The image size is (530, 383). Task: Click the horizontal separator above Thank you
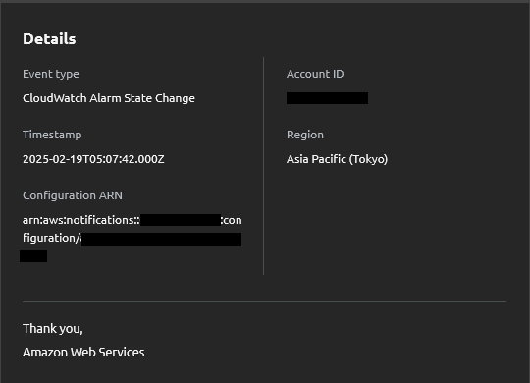coord(264,301)
